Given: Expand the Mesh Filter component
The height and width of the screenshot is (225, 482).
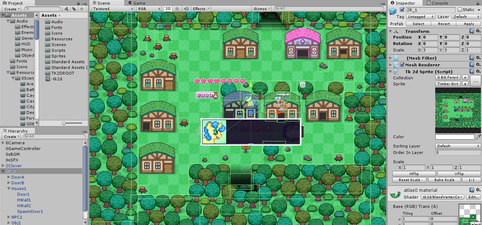Looking at the screenshot, I should point(391,58).
